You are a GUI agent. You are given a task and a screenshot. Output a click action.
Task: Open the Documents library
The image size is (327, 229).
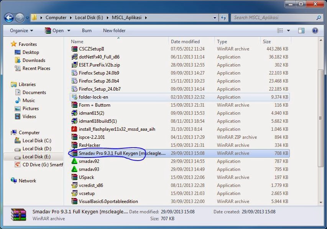[x=34, y=93]
